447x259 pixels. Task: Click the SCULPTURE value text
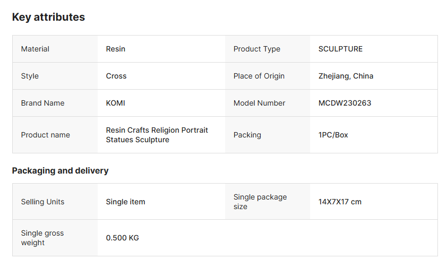pyautogui.click(x=340, y=49)
